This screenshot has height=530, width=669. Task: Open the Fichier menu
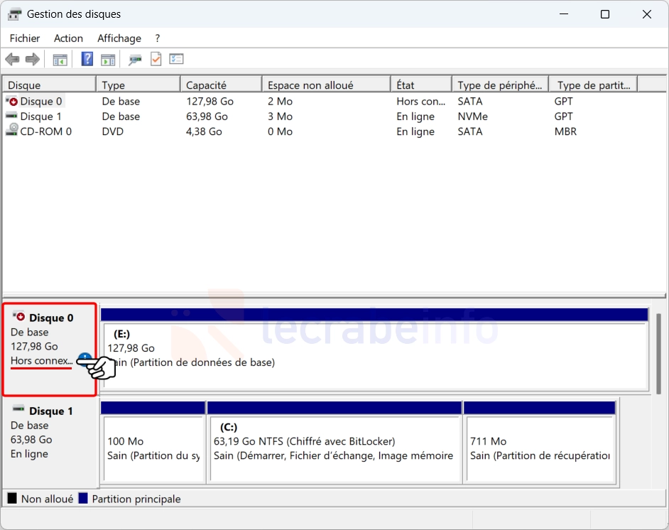point(25,38)
